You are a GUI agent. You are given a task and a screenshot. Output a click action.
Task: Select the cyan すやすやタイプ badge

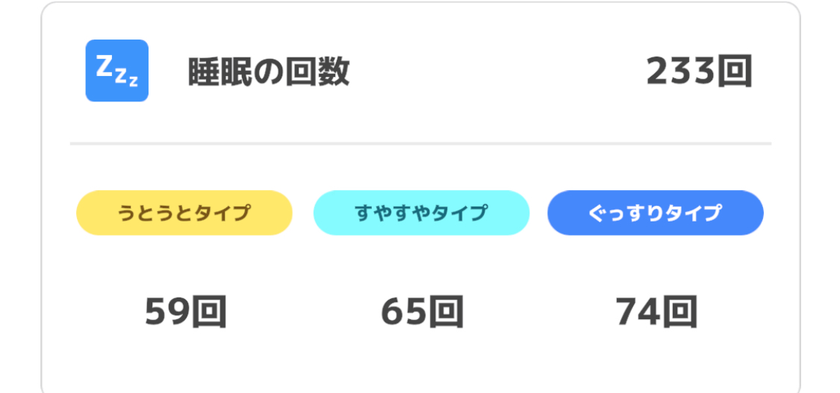[x=421, y=213]
